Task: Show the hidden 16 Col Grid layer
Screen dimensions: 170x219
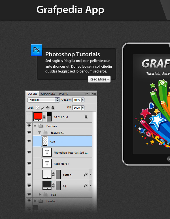Action: tap(29, 117)
